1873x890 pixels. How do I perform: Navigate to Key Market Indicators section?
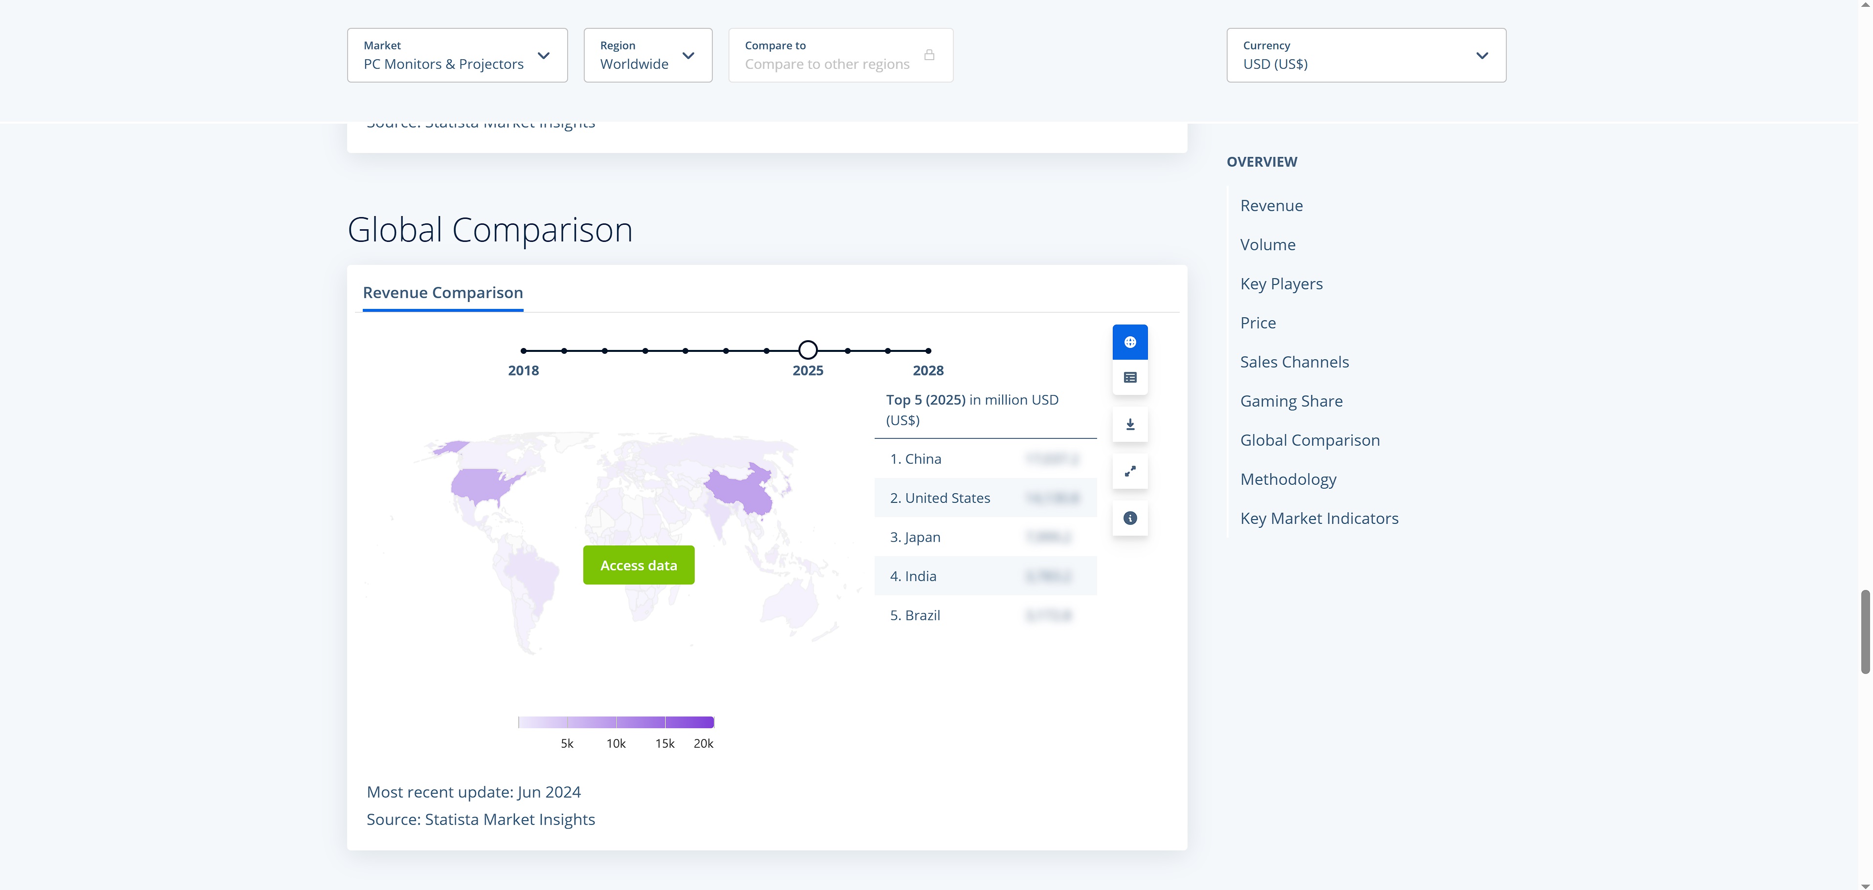coord(1319,519)
